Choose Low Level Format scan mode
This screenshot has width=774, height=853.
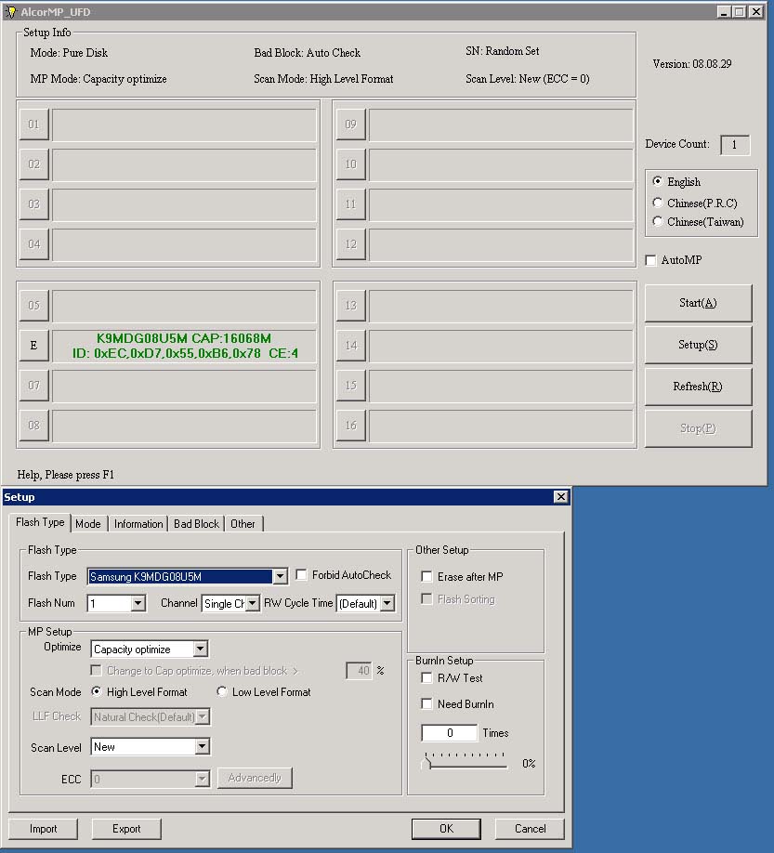click(x=221, y=691)
